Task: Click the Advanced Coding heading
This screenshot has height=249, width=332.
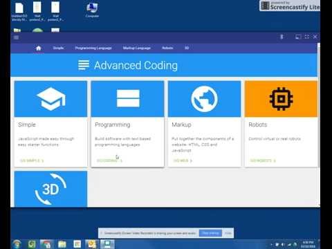Action: (x=136, y=66)
